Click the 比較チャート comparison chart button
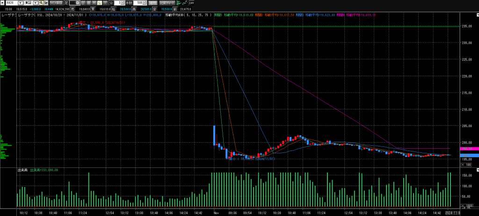Image resolution: width=479 pixels, height=216 pixels. tap(167, 3)
